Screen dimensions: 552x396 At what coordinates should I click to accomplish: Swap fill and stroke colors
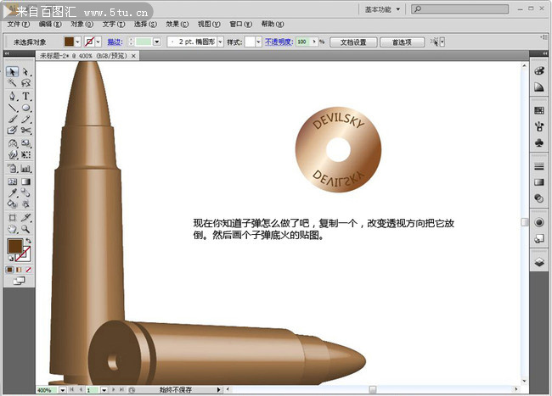[x=27, y=241]
